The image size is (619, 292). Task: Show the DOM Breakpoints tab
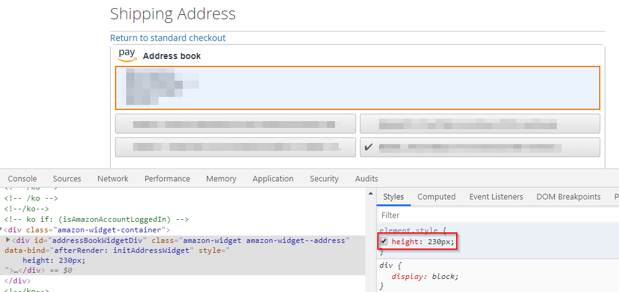569,196
